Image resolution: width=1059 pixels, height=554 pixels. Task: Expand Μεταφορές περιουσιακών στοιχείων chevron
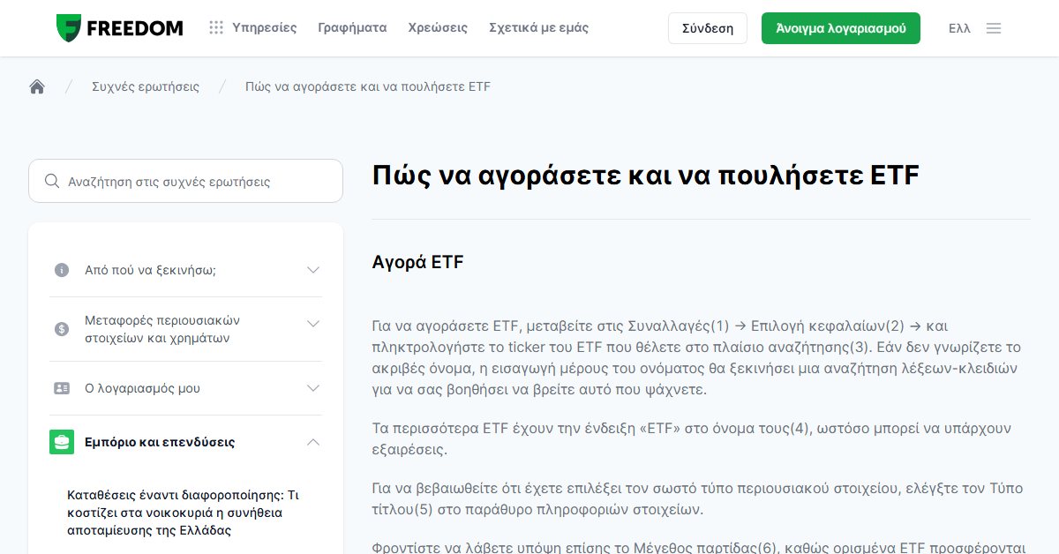pos(313,324)
